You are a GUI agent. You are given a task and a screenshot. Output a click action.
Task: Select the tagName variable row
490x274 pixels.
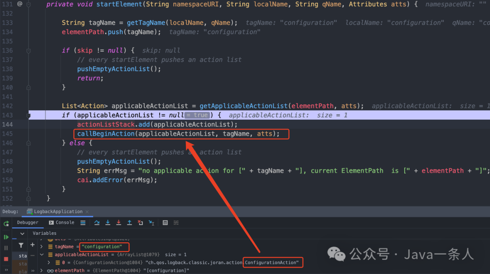pos(85,247)
